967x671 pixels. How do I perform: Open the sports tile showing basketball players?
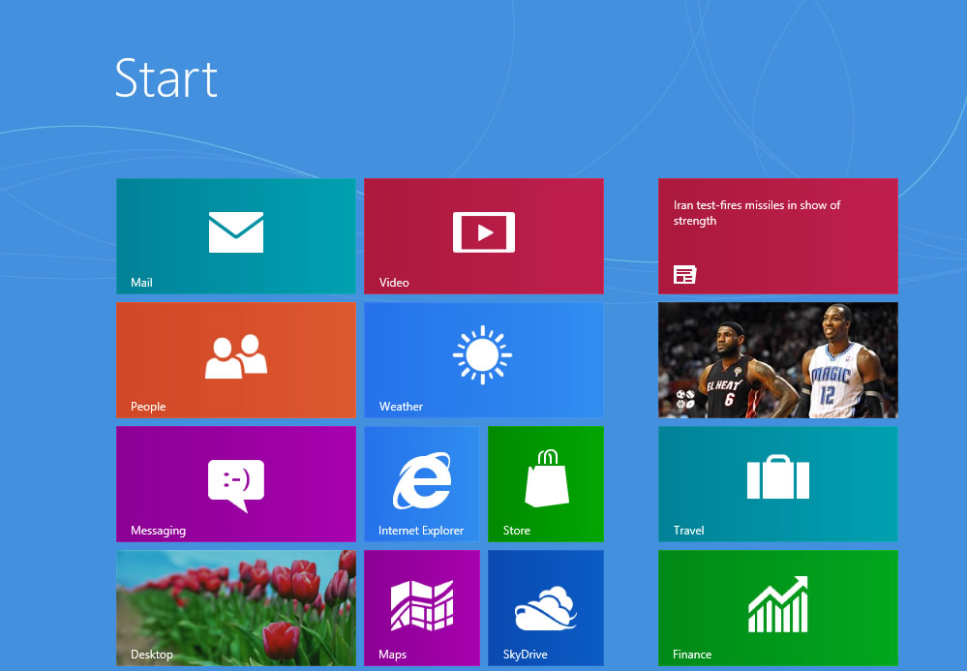(x=778, y=360)
